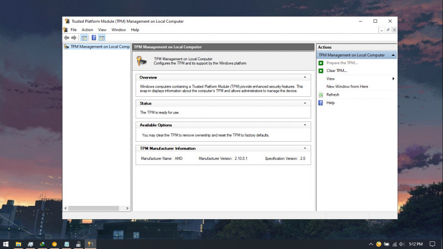Click the Refresh icon in Actions
The width and height of the screenshot is (443, 249).
(321, 95)
